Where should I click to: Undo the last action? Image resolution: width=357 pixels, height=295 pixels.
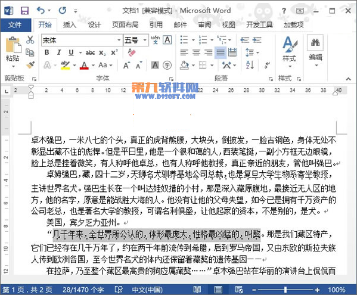pyautogui.click(x=41, y=10)
